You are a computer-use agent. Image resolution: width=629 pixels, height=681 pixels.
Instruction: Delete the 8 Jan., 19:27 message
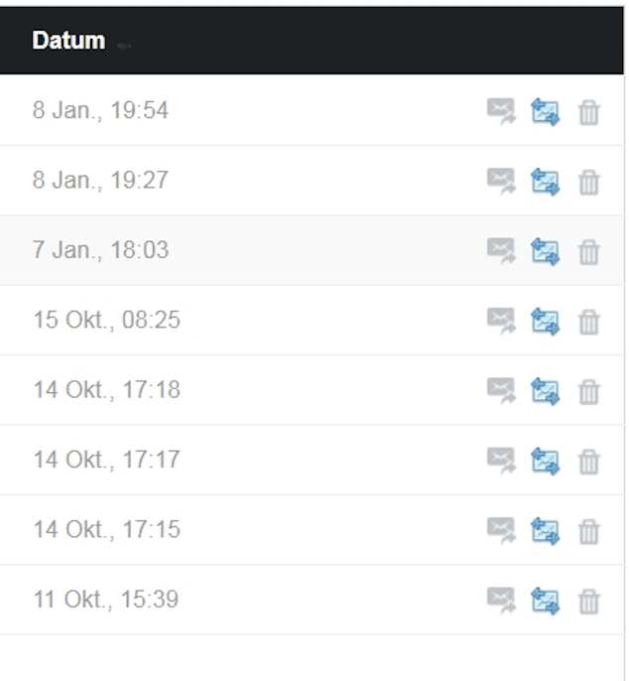click(x=589, y=182)
